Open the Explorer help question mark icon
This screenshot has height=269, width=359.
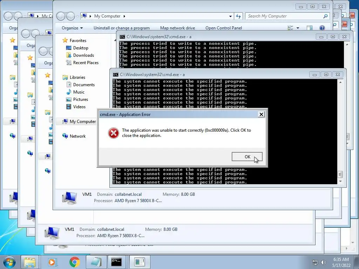pyautogui.click(x=322, y=28)
